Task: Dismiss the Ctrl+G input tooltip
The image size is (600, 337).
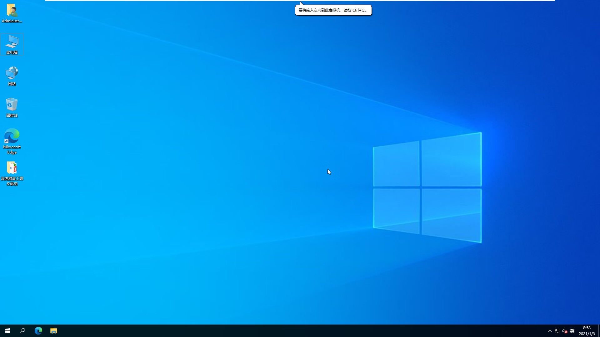Action: (x=333, y=10)
